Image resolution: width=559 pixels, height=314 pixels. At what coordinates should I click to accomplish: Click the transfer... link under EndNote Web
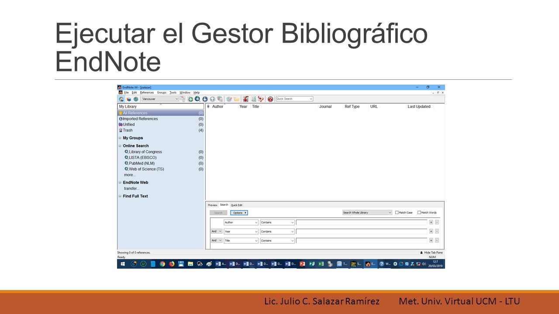pyautogui.click(x=131, y=188)
